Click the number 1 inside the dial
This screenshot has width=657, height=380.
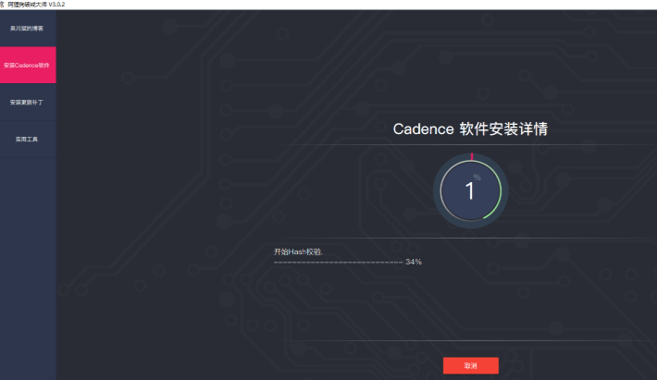pos(470,192)
